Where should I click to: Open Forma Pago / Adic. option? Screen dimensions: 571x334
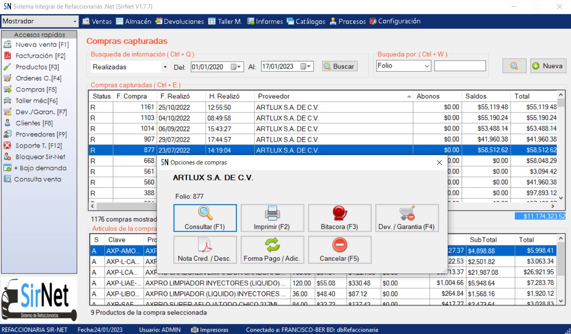click(272, 250)
